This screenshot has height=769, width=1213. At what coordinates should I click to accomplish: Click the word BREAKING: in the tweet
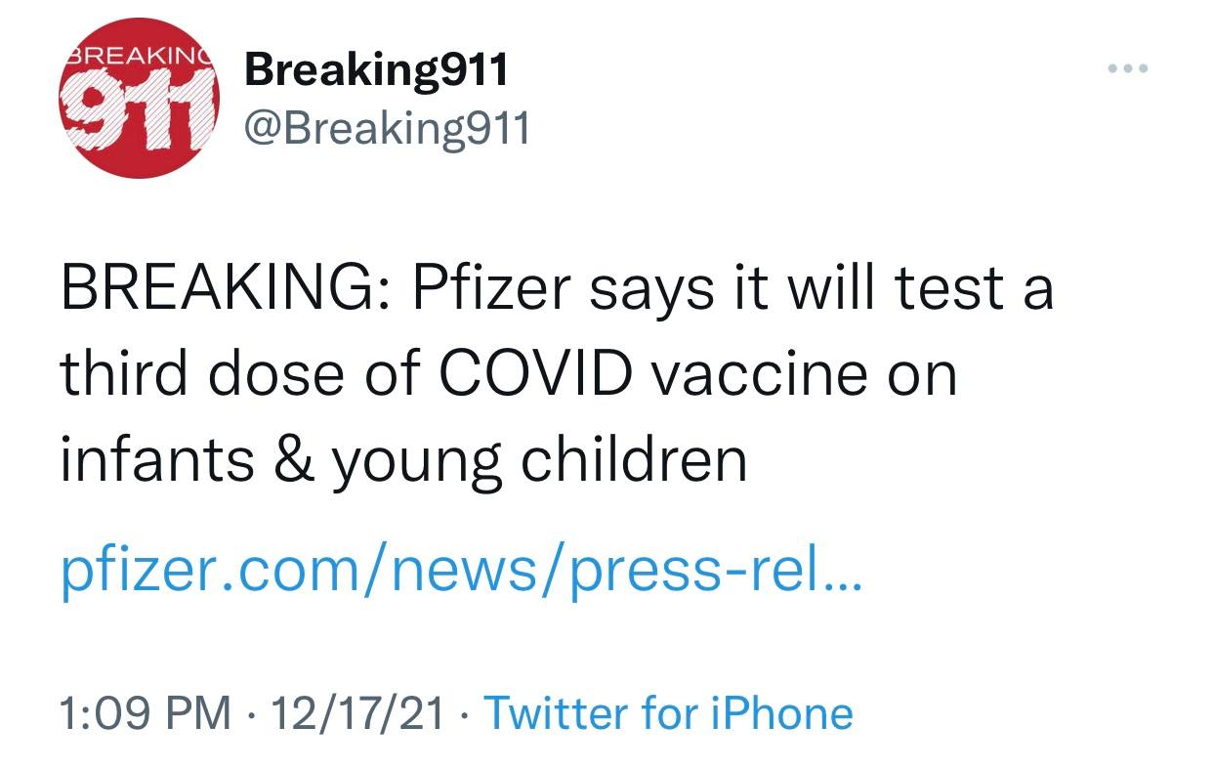(226, 289)
